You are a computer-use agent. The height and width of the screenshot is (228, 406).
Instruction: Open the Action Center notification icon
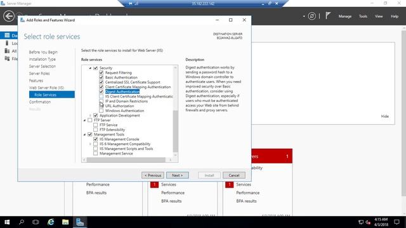pos(396,222)
